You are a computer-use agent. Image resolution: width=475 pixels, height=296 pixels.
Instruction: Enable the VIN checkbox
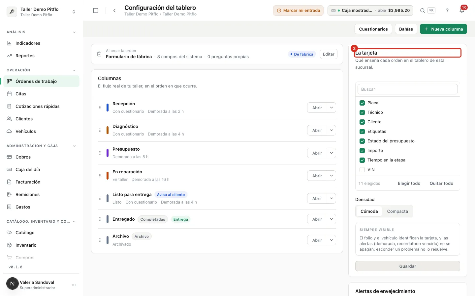(362, 169)
